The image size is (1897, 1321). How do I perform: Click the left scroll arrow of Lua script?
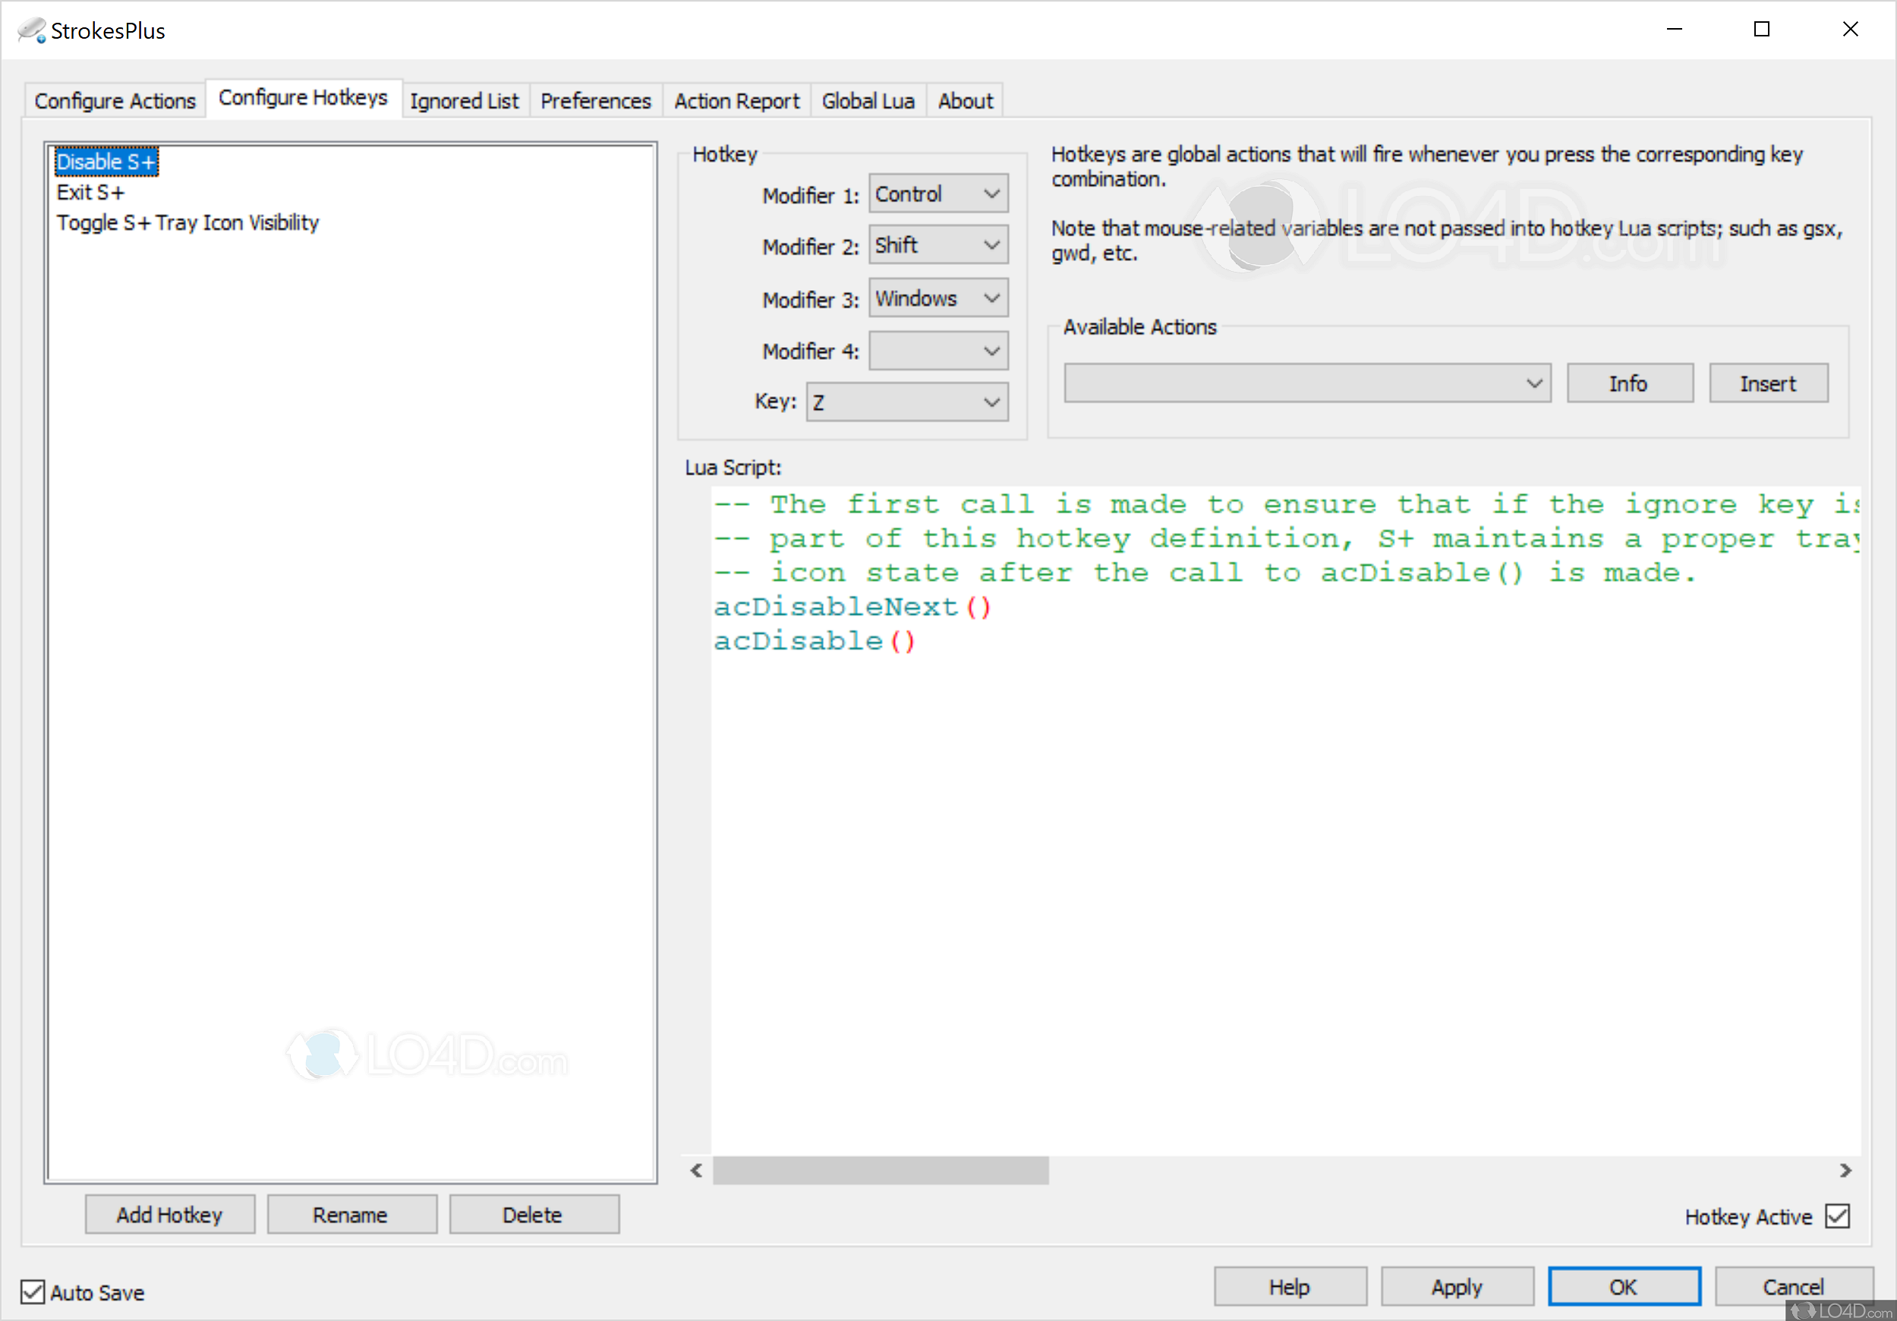697,1171
